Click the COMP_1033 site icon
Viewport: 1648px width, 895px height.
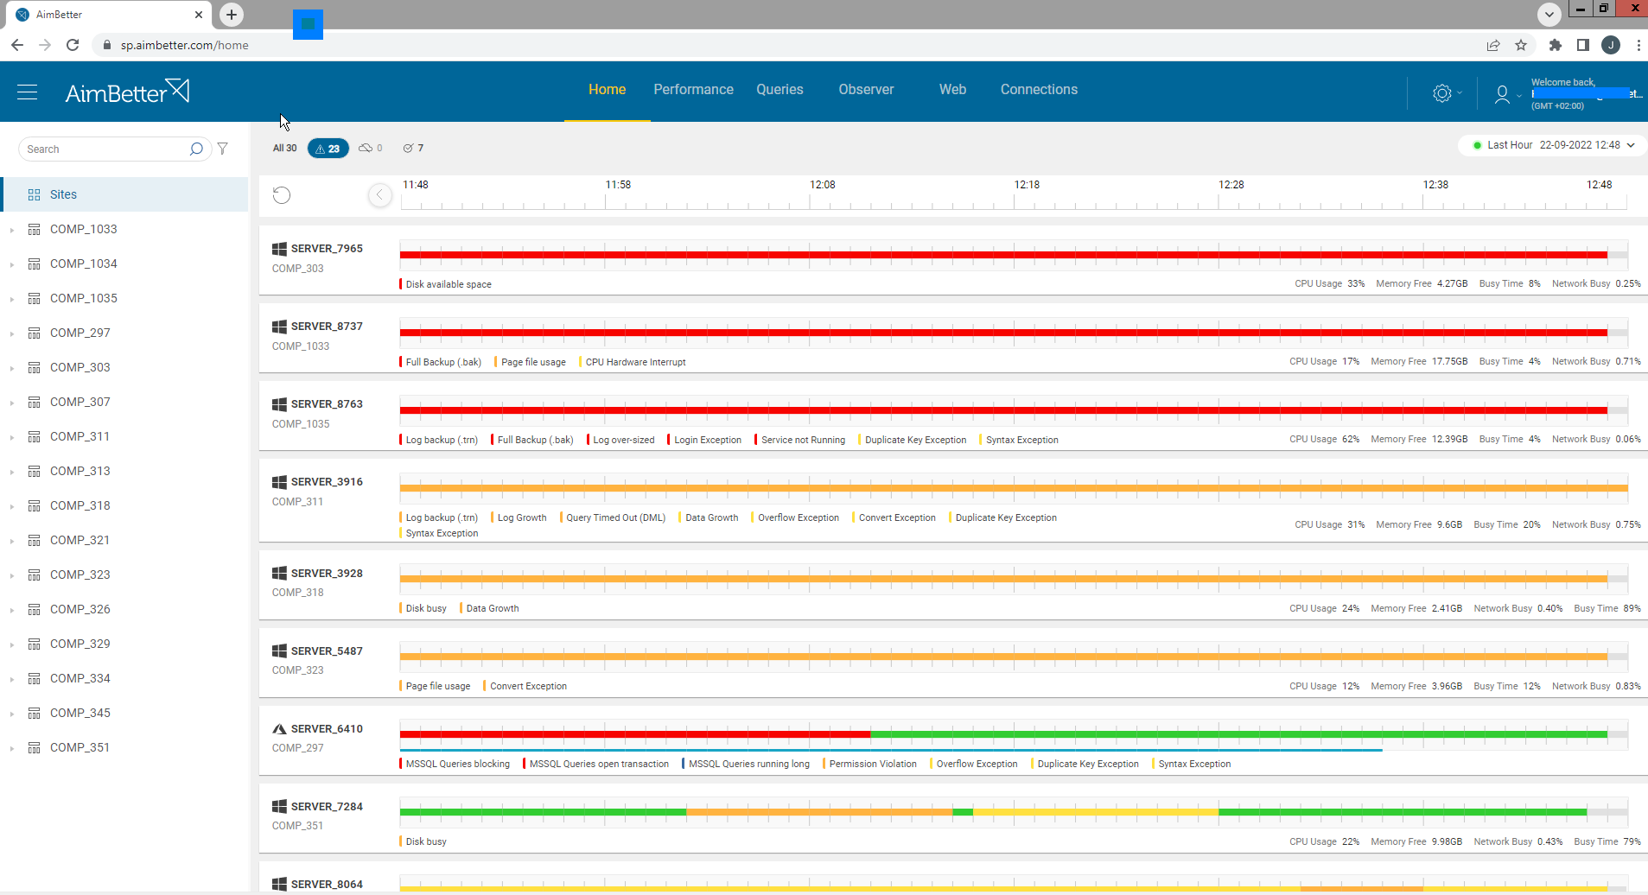coord(35,229)
